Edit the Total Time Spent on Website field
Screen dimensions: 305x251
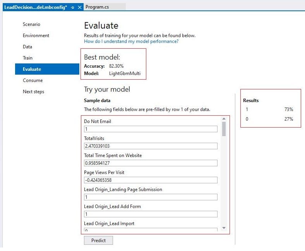point(151,163)
